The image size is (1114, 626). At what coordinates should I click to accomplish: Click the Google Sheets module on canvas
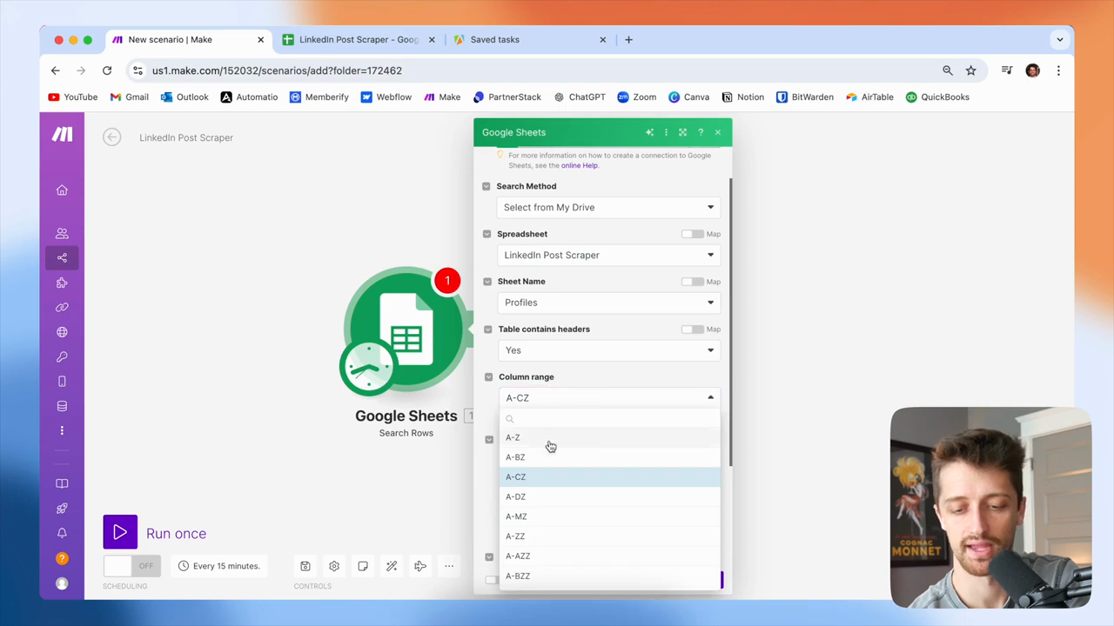pyautogui.click(x=406, y=330)
